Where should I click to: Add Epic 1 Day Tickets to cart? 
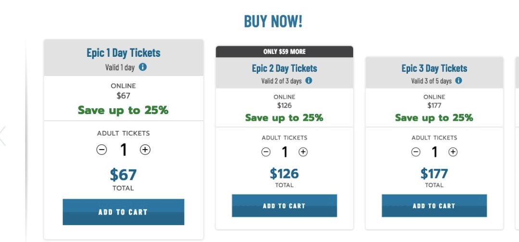point(123,212)
